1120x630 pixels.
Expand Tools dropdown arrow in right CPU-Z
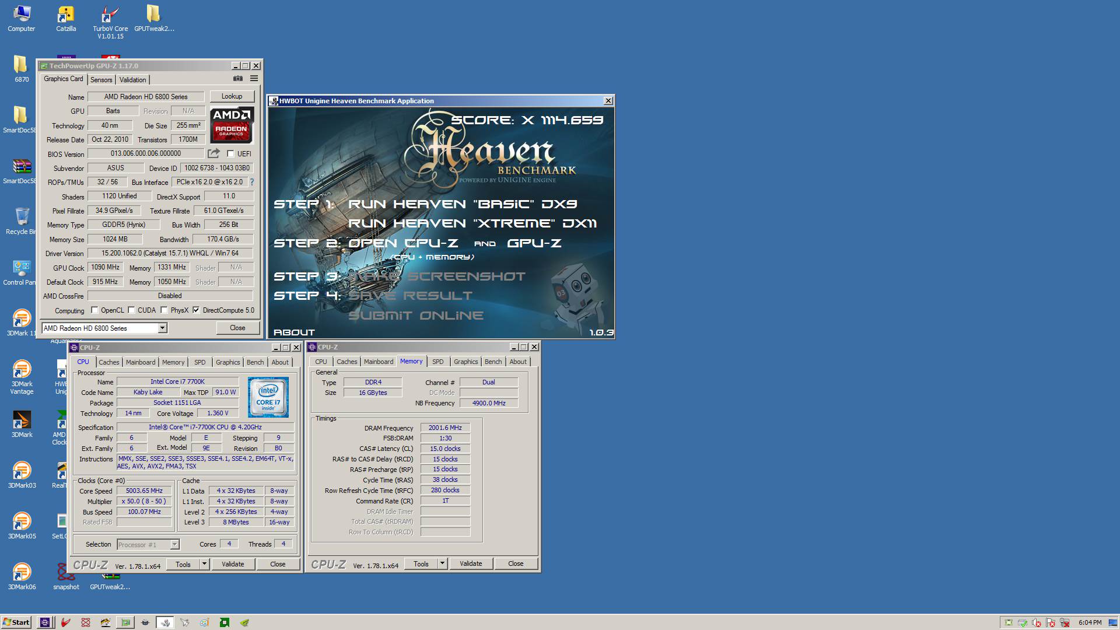[x=442, y=563]
